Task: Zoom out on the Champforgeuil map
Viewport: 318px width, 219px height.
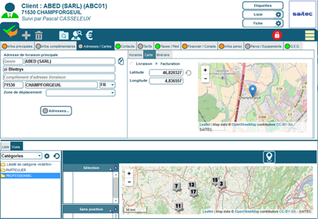Action: tap(205, 79)
